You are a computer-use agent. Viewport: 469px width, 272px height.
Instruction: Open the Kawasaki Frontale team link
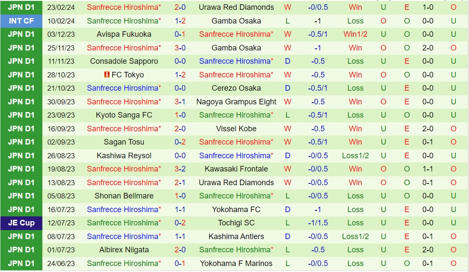pos(236,169)
